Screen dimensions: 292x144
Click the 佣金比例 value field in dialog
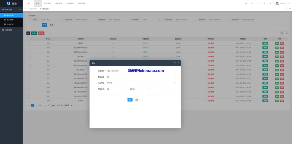(117, 89)
